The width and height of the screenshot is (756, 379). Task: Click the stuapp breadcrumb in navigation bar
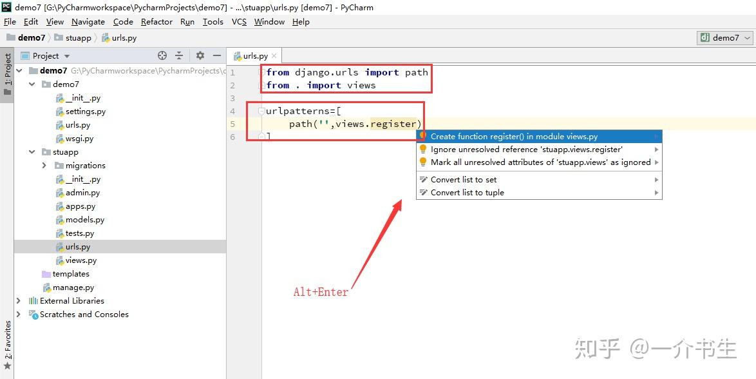(x=72, y=37)
